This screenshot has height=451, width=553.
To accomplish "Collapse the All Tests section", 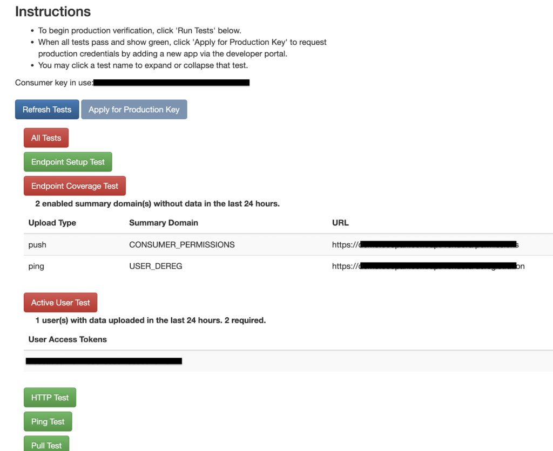I will pos(46,138).
